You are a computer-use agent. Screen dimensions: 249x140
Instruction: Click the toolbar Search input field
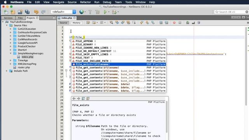231,12
